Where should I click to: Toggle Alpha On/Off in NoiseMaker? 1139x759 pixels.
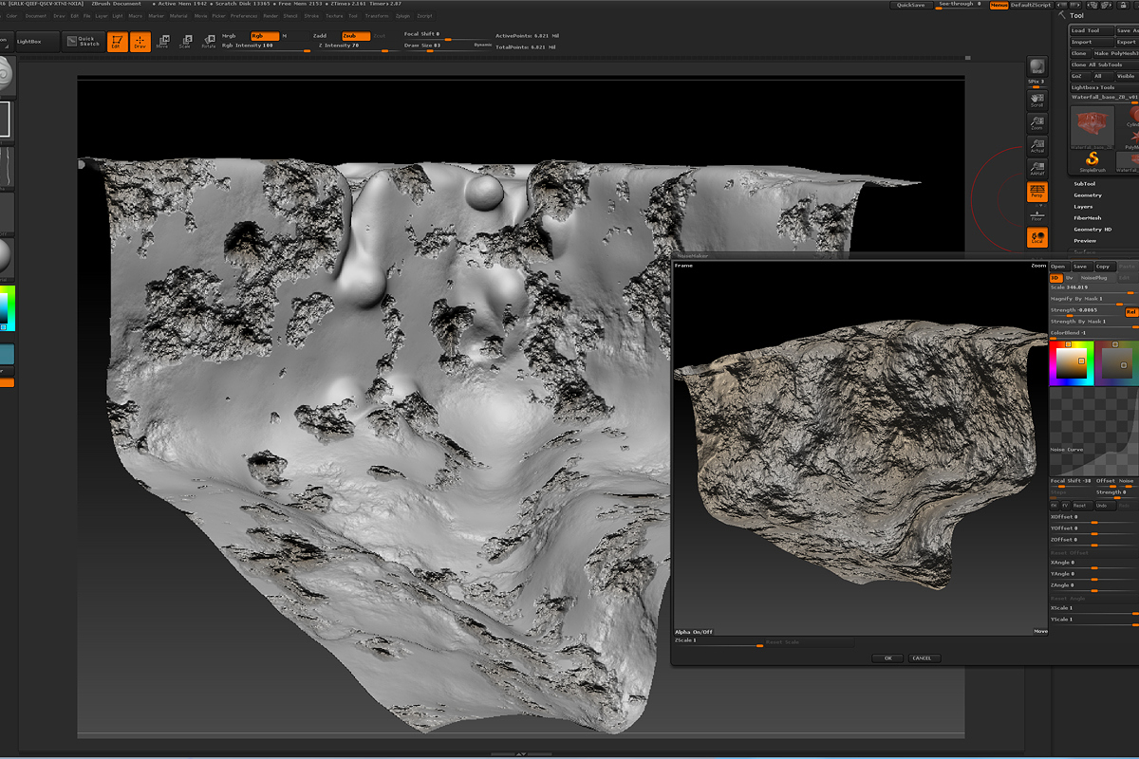tap(694, 632)
